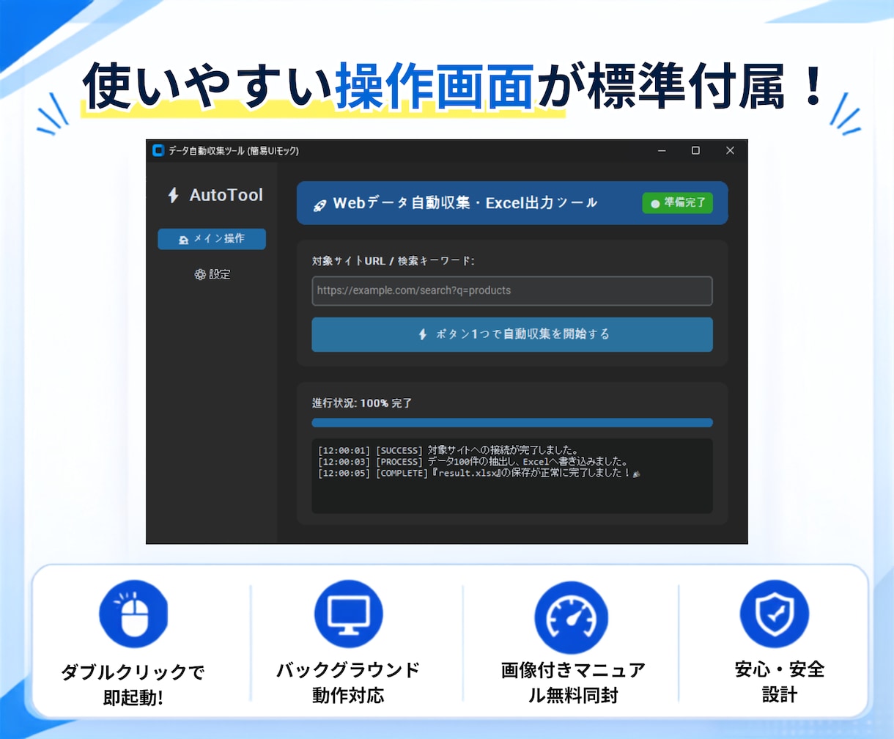Image resolution: width=894 pixels, height=739 pixels.
Task: Open the 設定 sidebar item
Action: coord(212,274)
